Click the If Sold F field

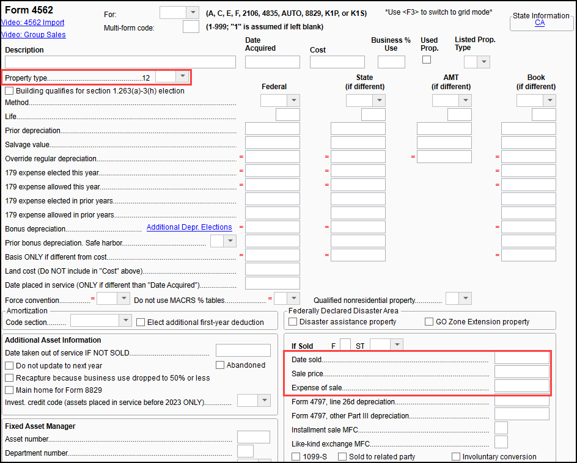345,345
